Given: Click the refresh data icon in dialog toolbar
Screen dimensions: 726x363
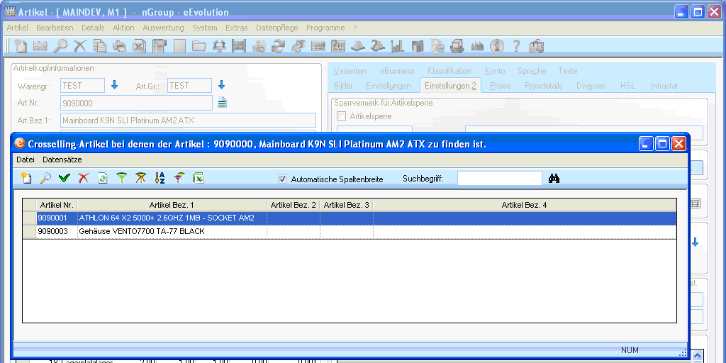Looking at the screenshot, I should coord(103,179).
